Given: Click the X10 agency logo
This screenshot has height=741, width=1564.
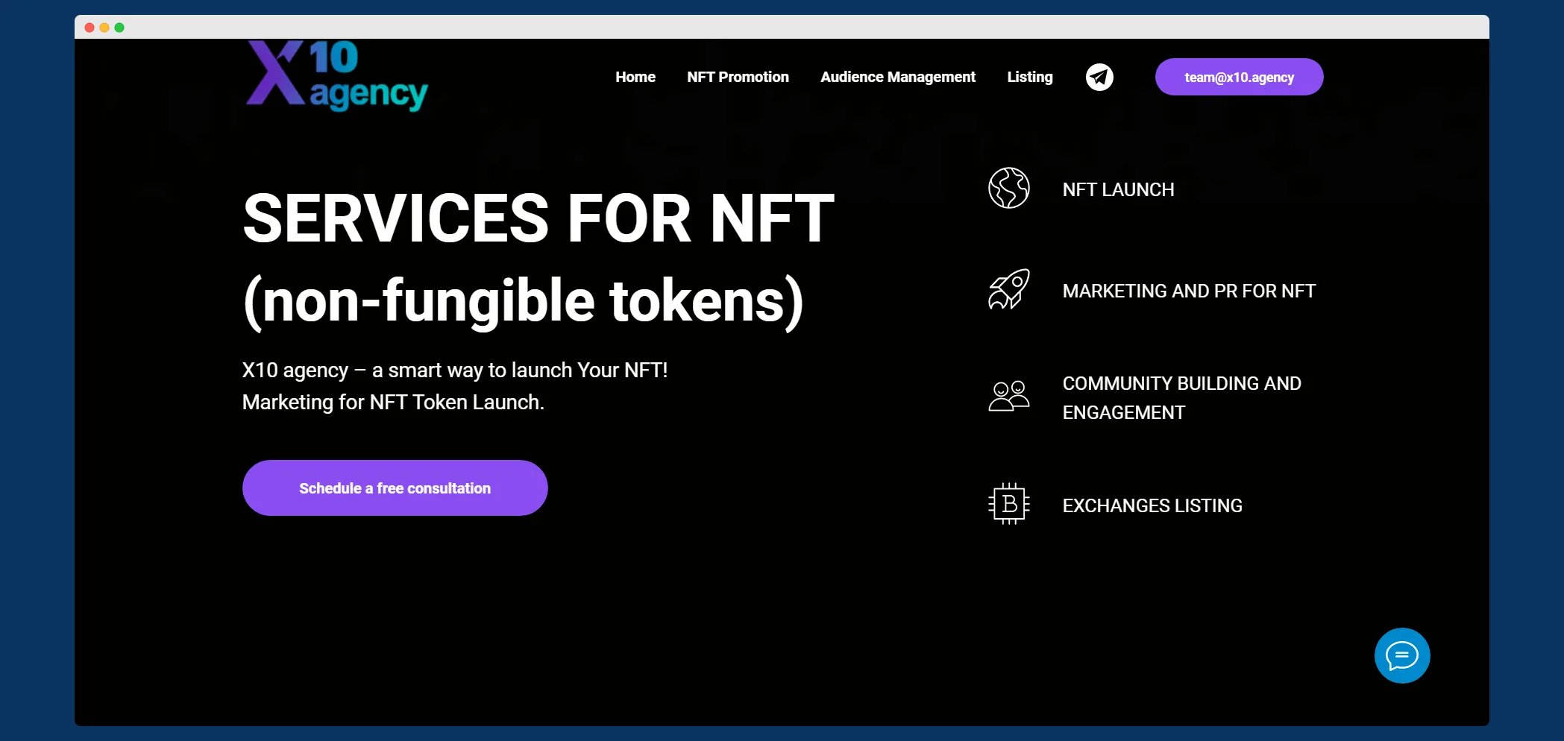Looking at the screenshot, I should (336, 76).
